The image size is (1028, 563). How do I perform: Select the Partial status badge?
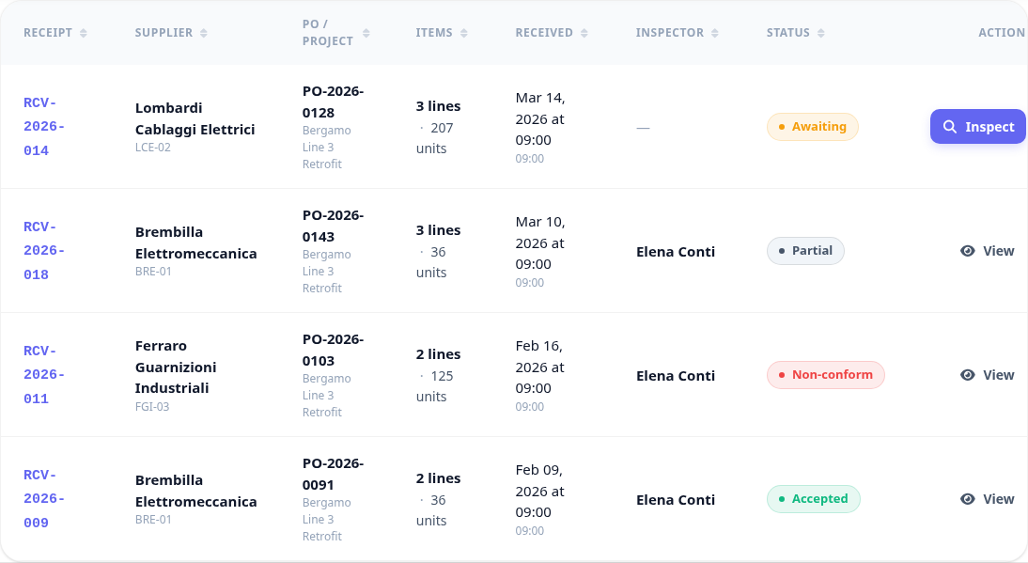click(805, 251)
